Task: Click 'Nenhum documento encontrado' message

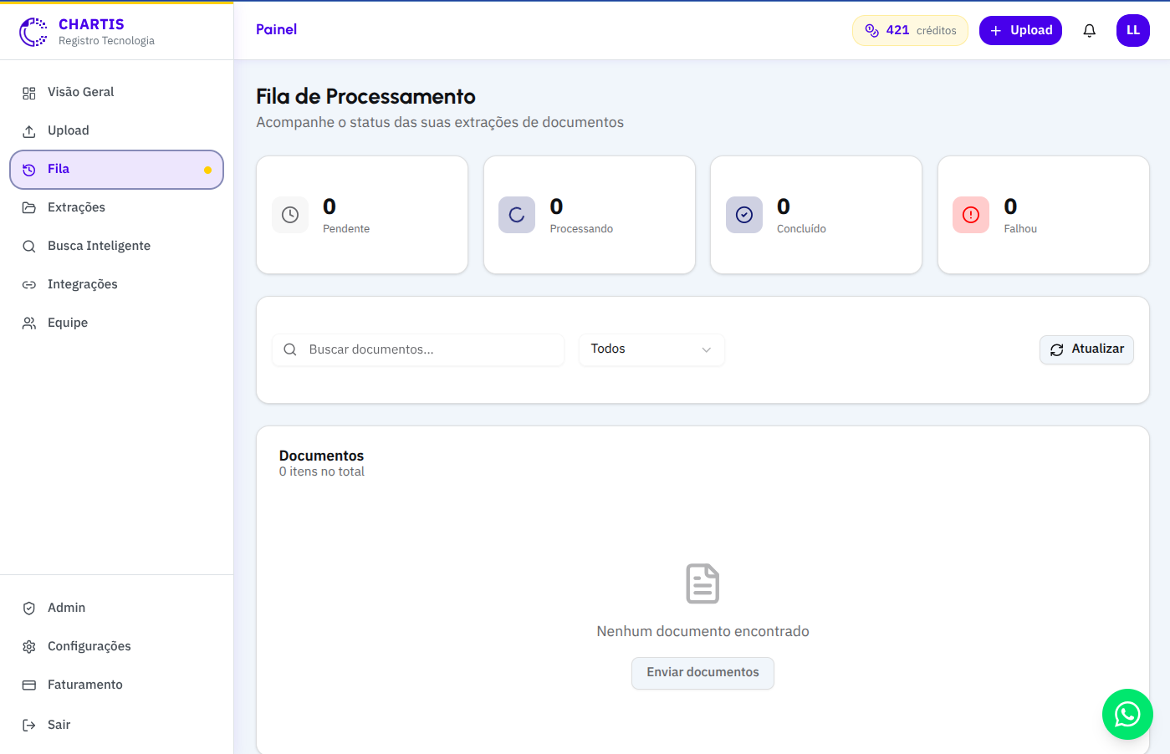Action: 703,631
